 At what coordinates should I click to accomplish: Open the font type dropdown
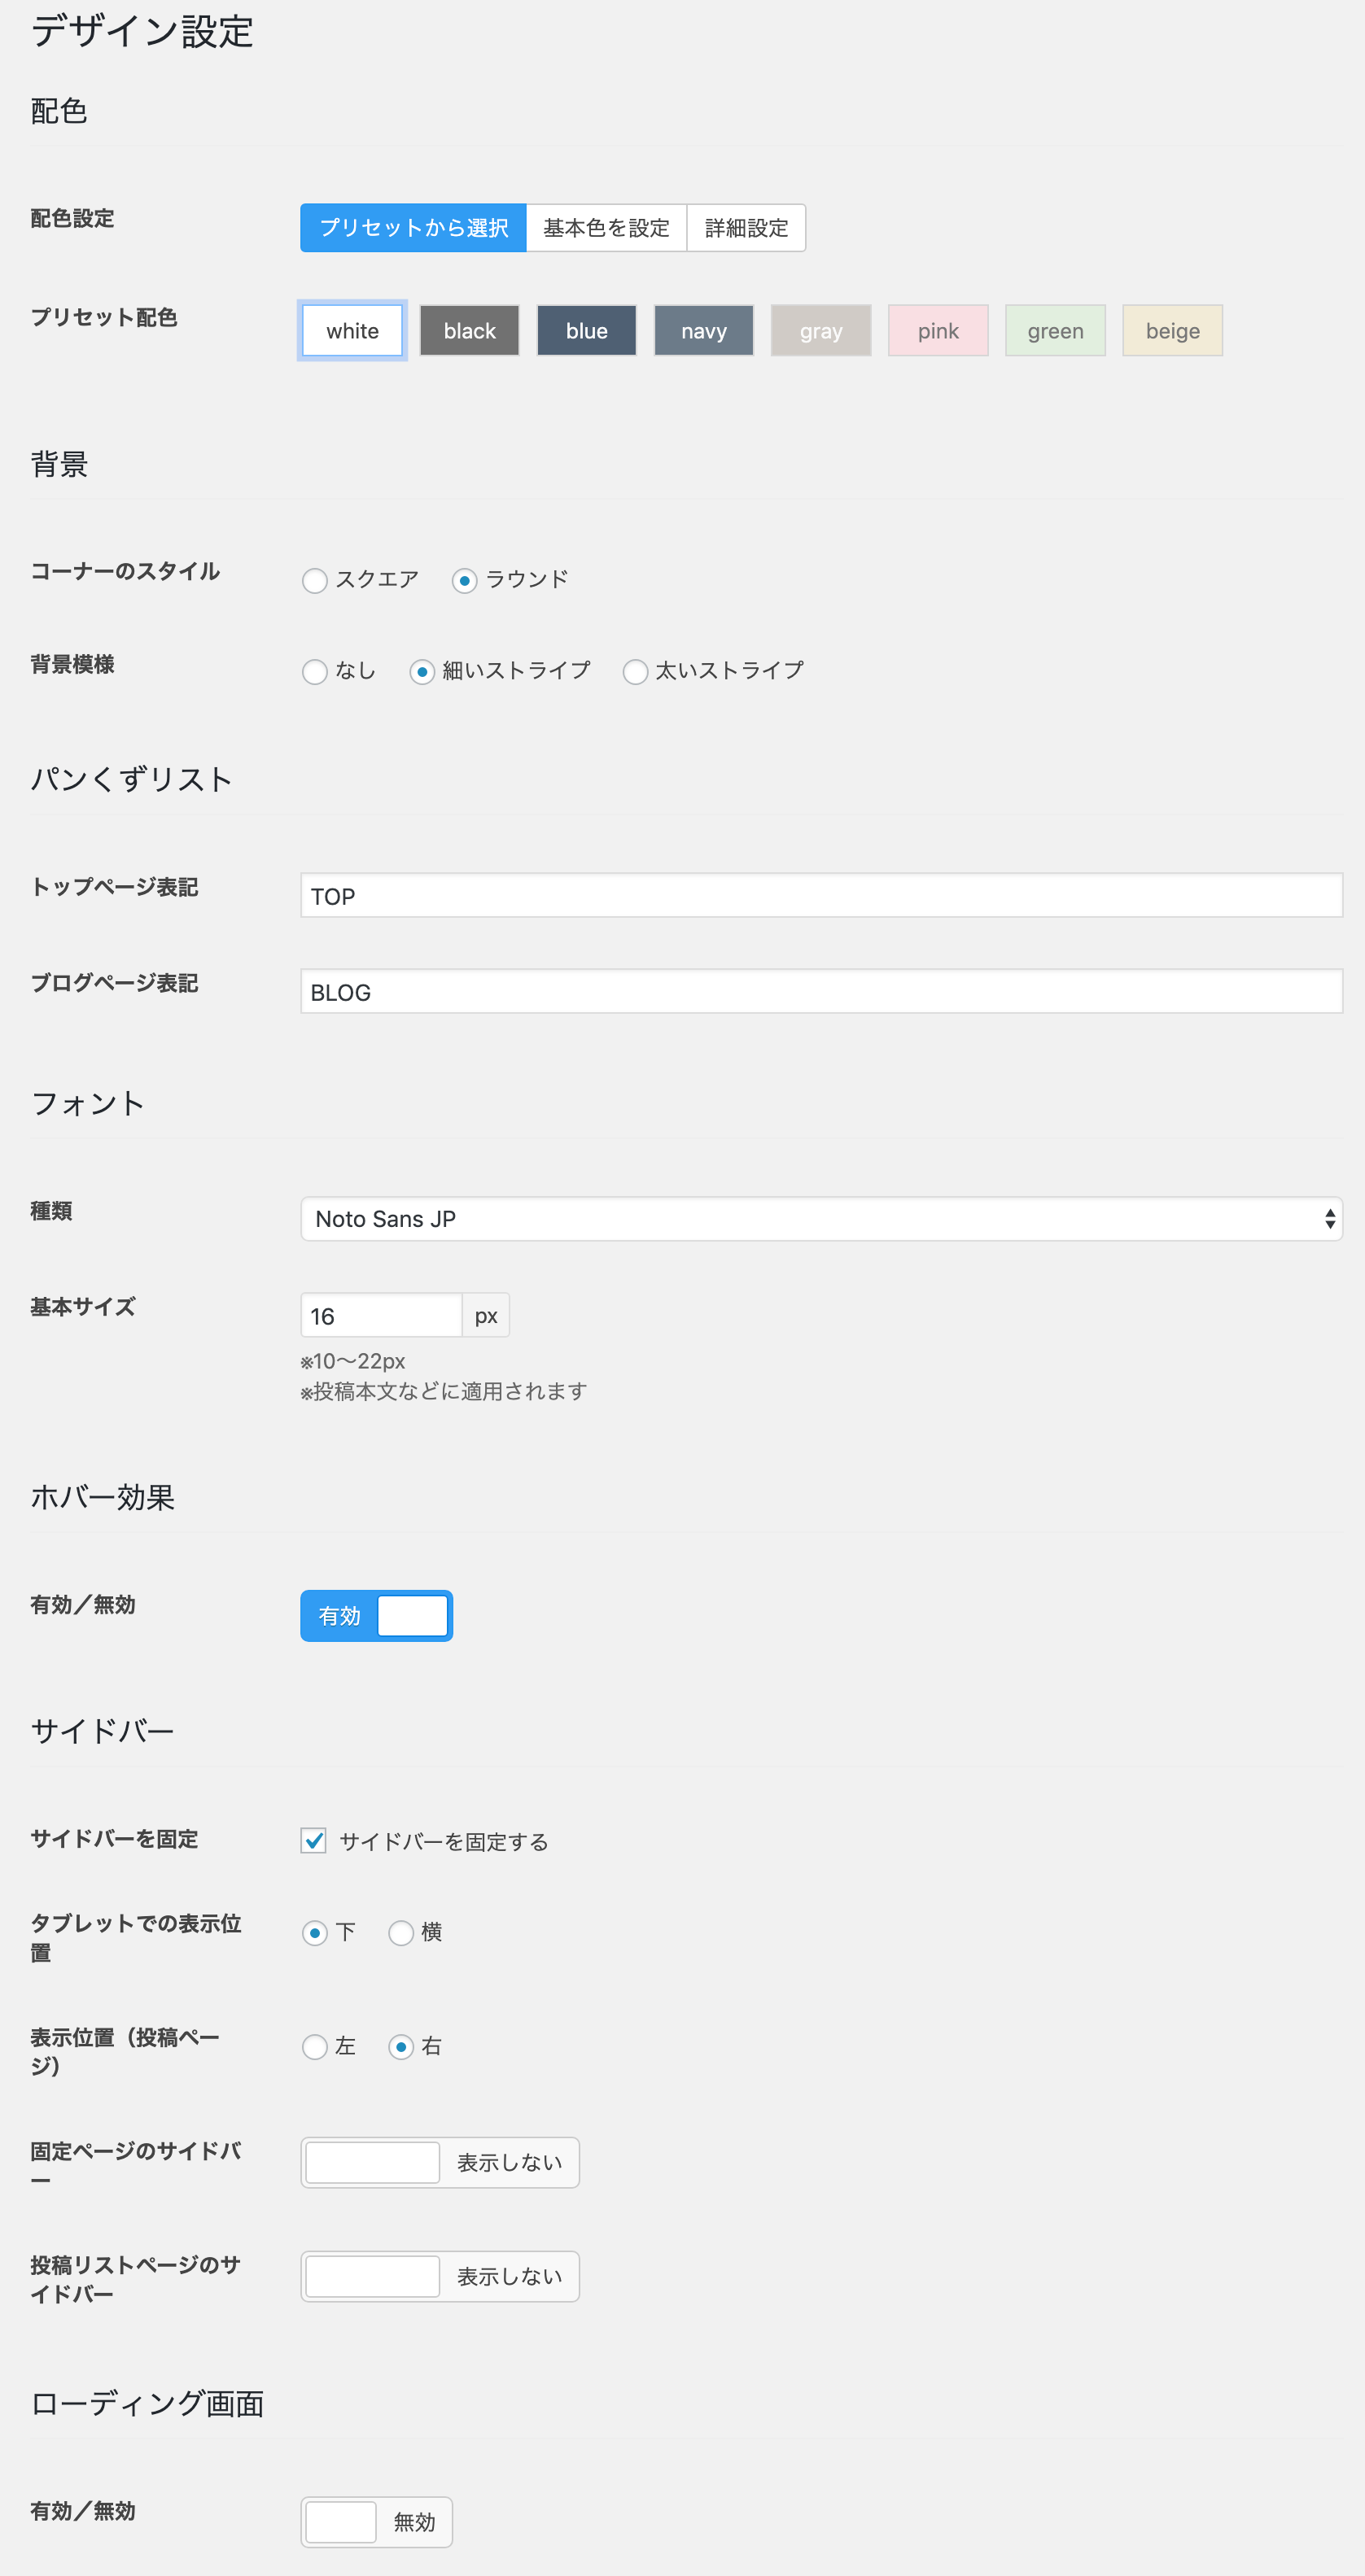coord(820,1219)
